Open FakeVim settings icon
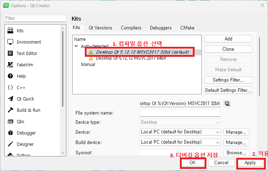 click(10, 65)
